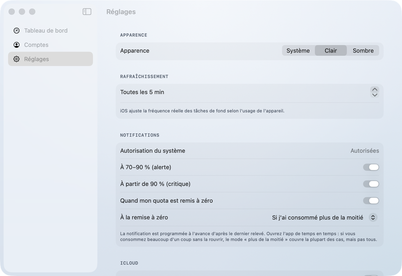Click the ICLOUD section header

pyautogui.click(x=129, y=263)
